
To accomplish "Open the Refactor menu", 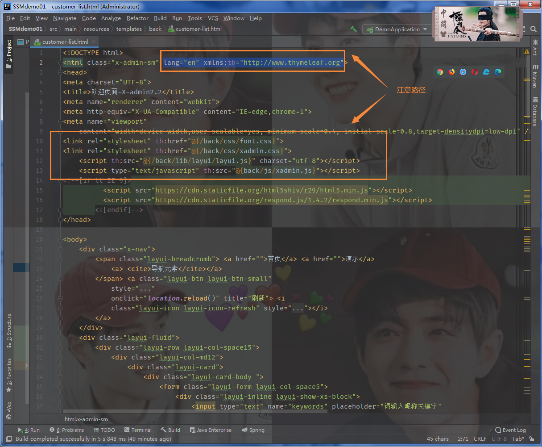I will click(x=137, y=18).
